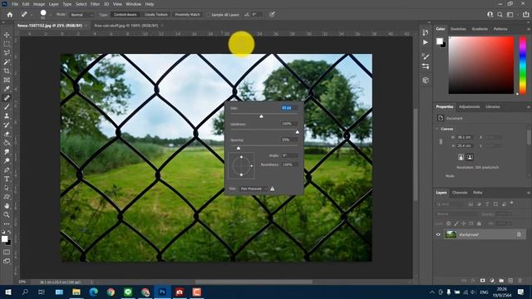Viewport: 532px width, 299px height.
Task: Select the History Brush tool
Action: (7, 125)
